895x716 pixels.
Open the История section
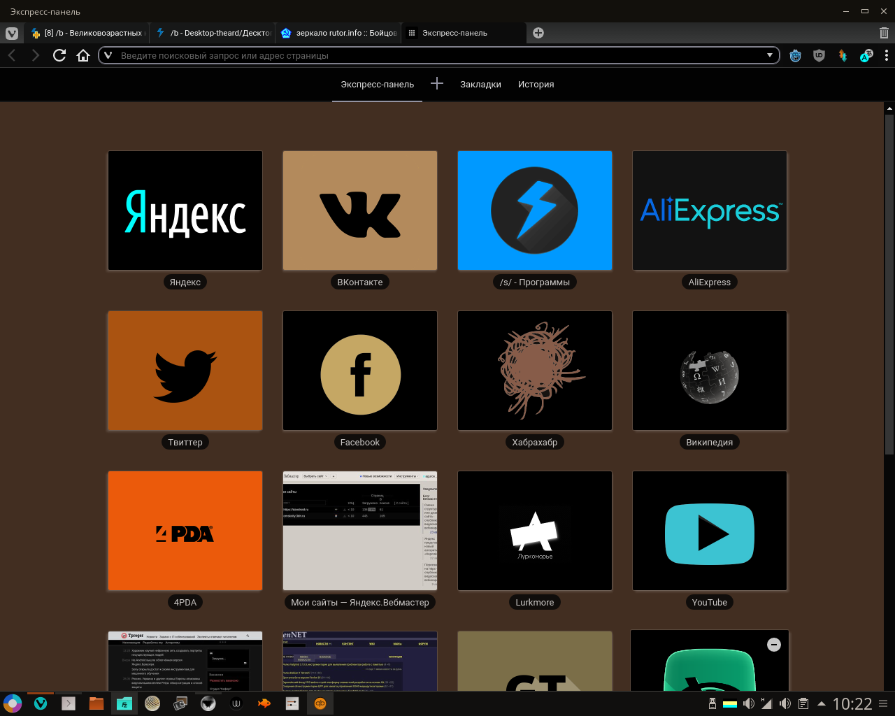[x=536, y=85]
